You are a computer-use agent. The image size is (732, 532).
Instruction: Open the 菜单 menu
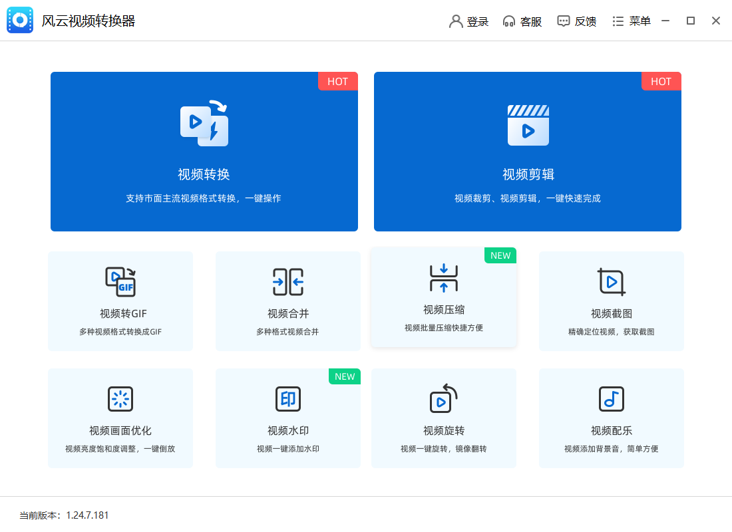pyautogui.click(x=631, y=21)
